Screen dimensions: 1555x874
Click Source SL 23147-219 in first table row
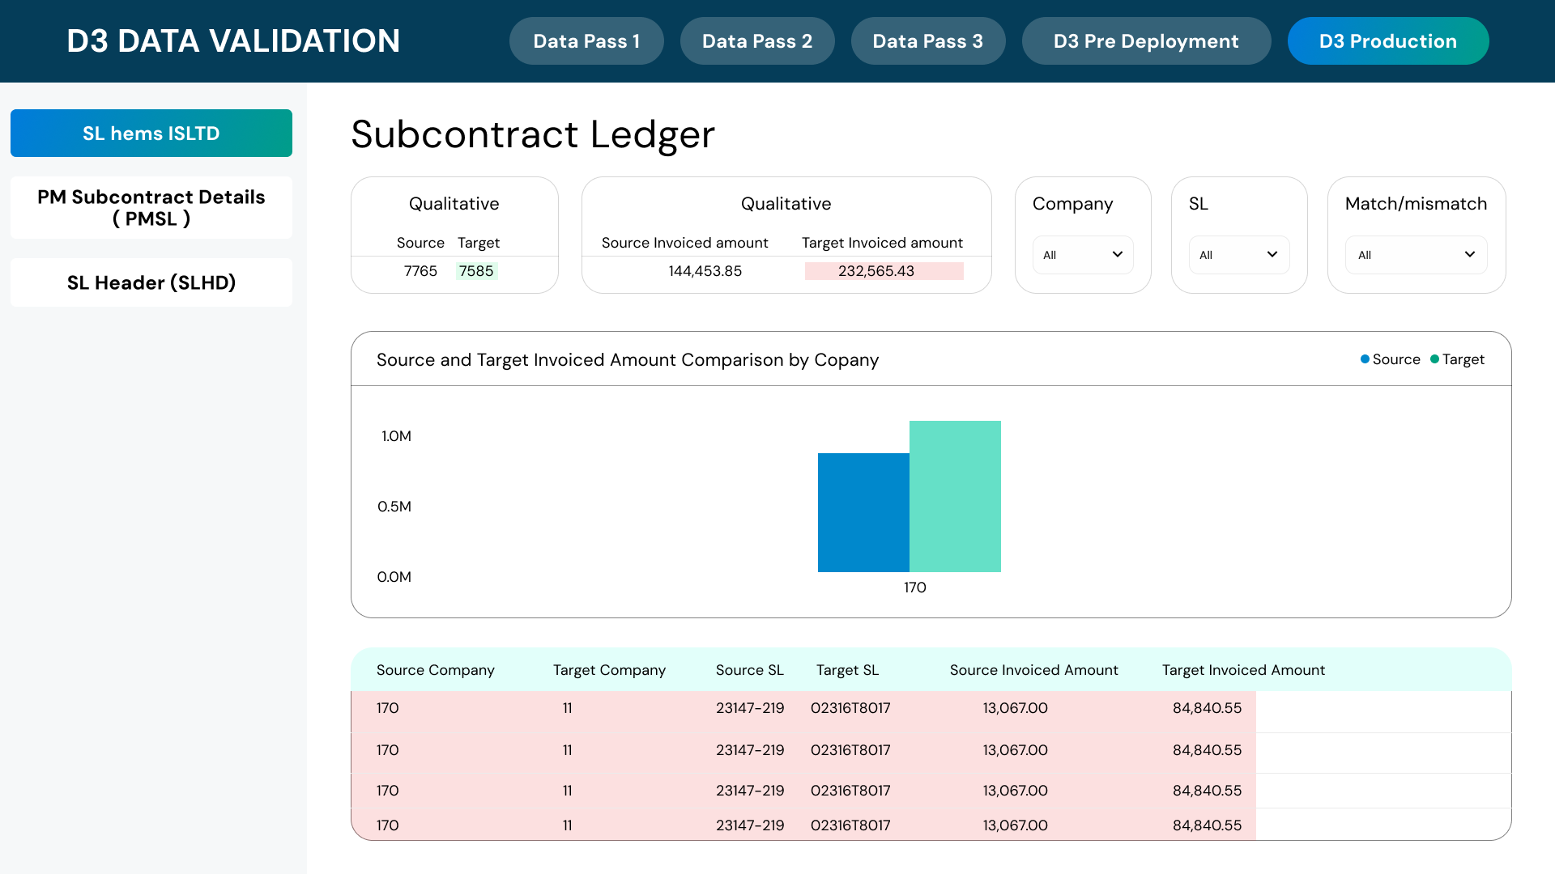tap(750, 708)
